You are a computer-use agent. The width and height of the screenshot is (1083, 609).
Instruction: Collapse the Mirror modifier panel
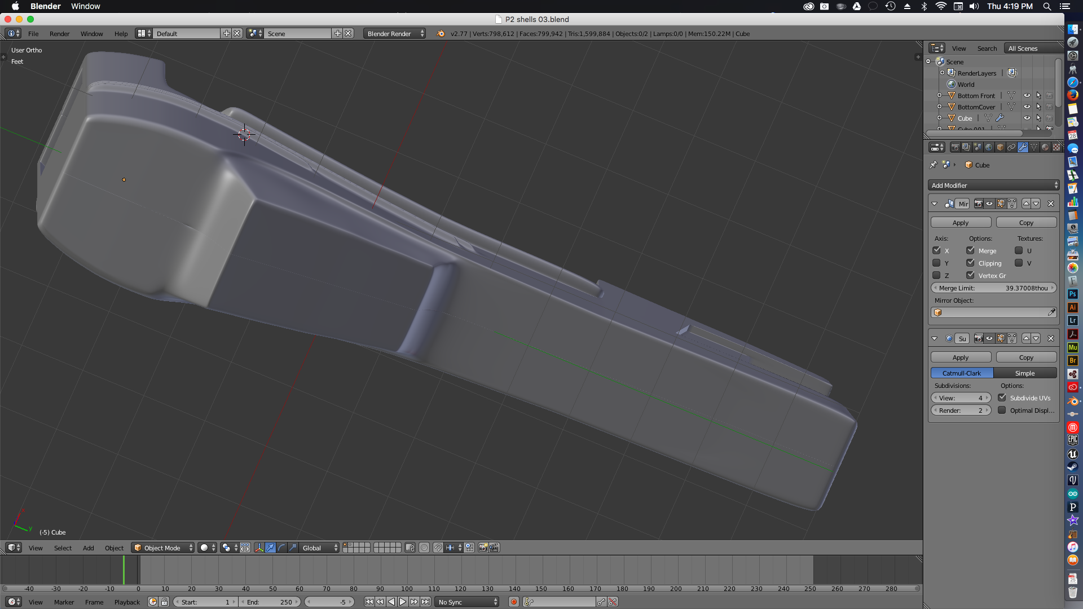click(x=935, y=204)
